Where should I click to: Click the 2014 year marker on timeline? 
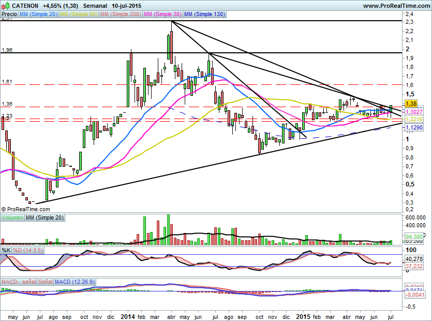127,316
